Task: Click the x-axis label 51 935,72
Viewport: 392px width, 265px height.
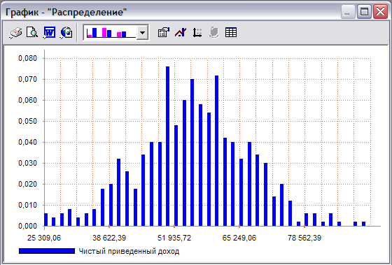Action: coord(174,238)
